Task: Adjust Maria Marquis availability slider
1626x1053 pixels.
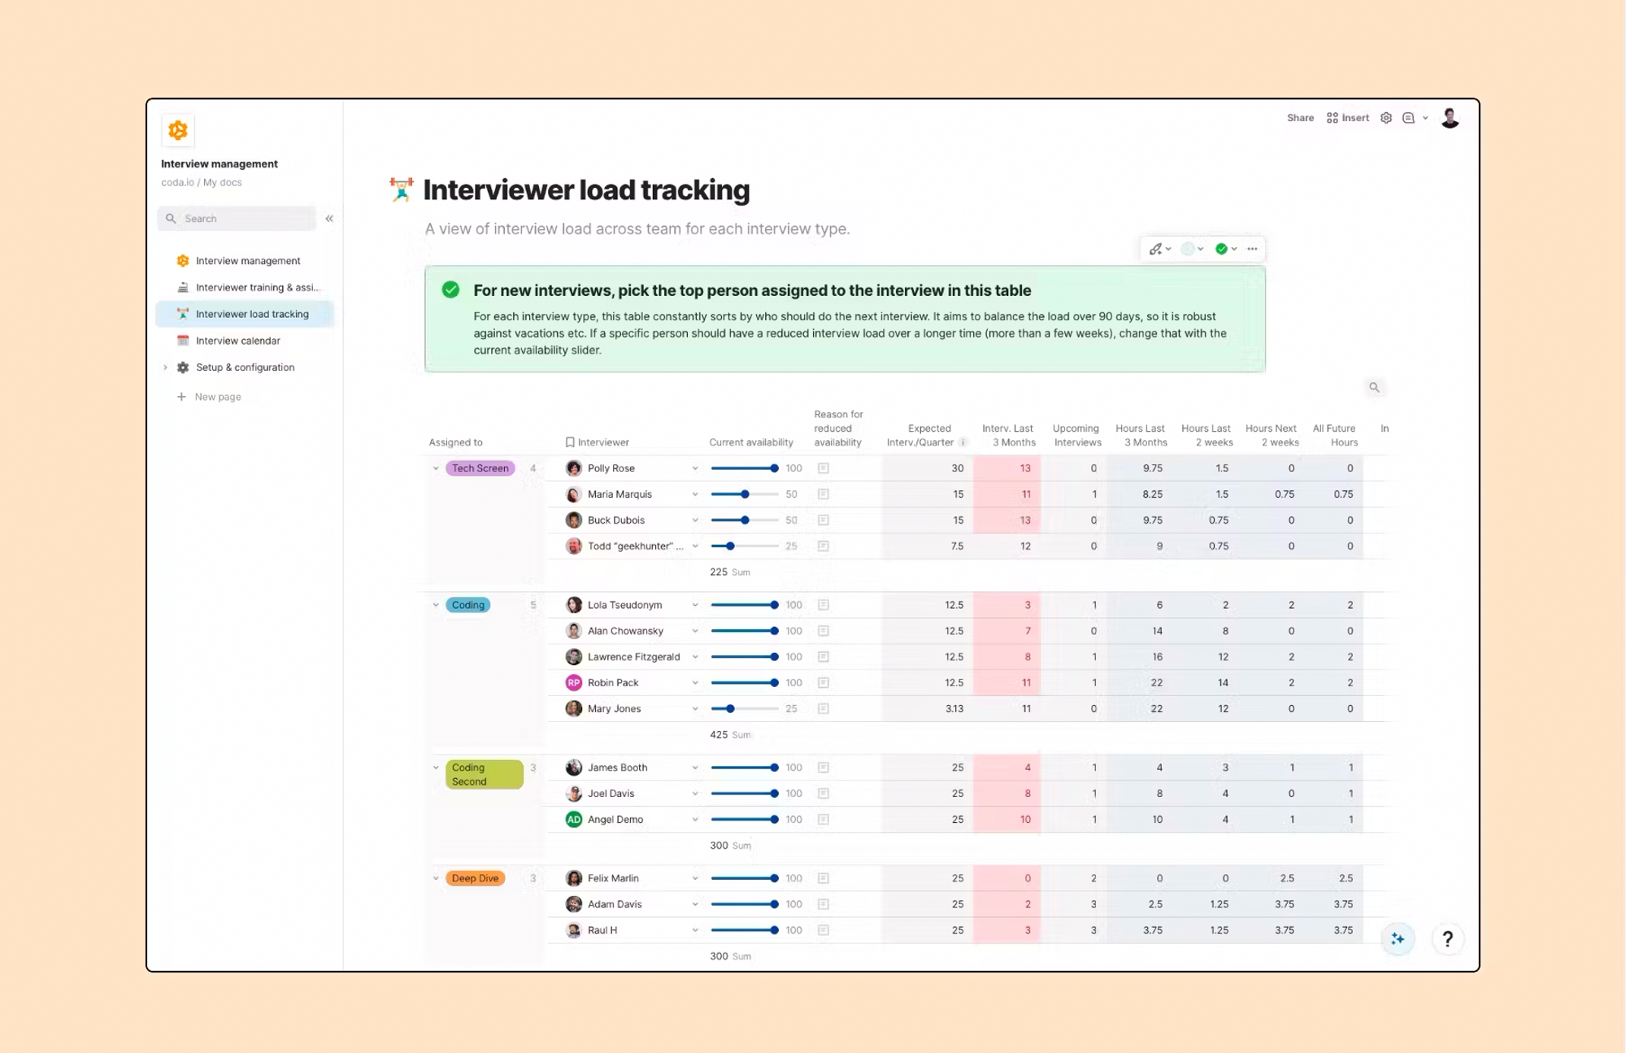Action: pos(745,494)
